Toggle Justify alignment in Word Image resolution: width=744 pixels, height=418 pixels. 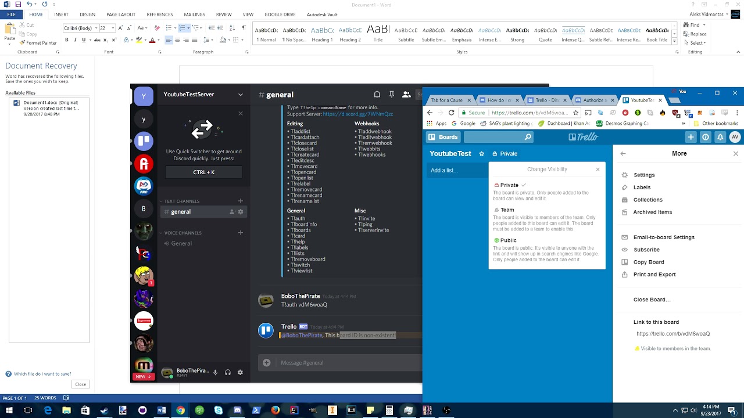click(194, 40)
